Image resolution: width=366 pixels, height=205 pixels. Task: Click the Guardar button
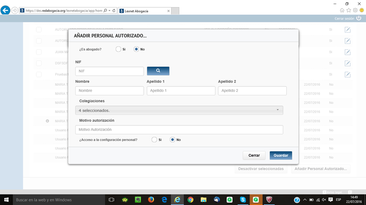[x=281, y=155]
